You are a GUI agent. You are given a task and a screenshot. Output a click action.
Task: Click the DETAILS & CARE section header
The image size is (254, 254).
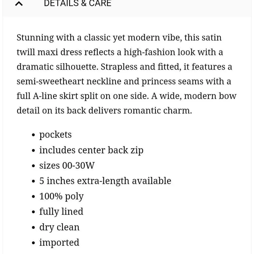pyautogui.click(x=77, y=3)
